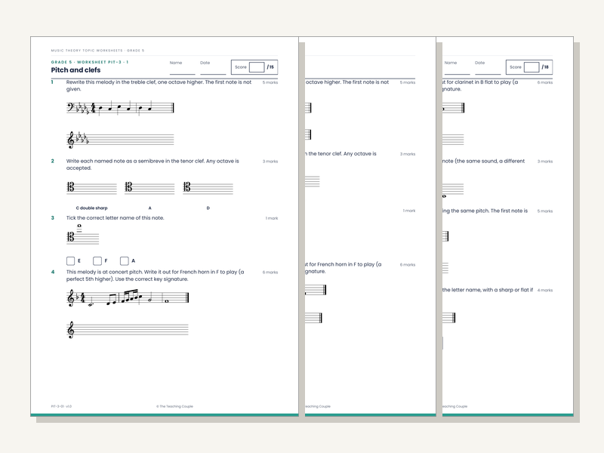This screenshot has height=453, width=604.
Task: Click '1 mark' beside question 3 on first page
Action: 272,218
